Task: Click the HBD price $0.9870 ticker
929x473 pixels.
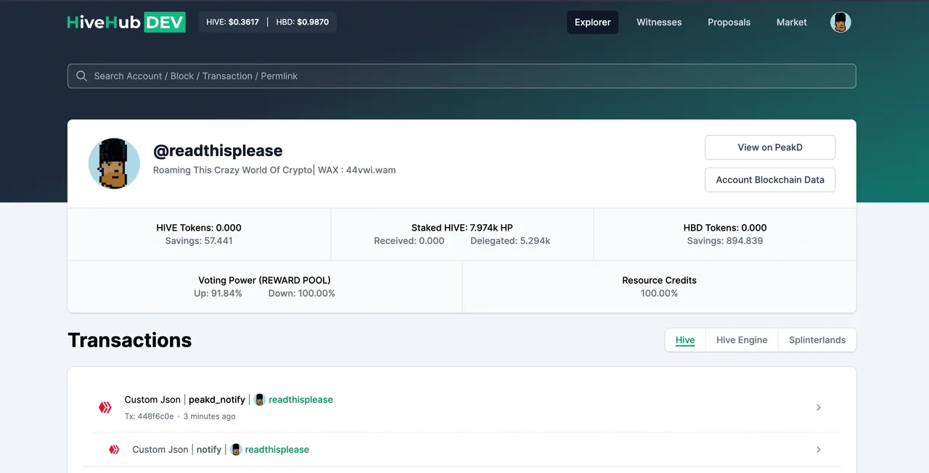Action: point(303,22)
